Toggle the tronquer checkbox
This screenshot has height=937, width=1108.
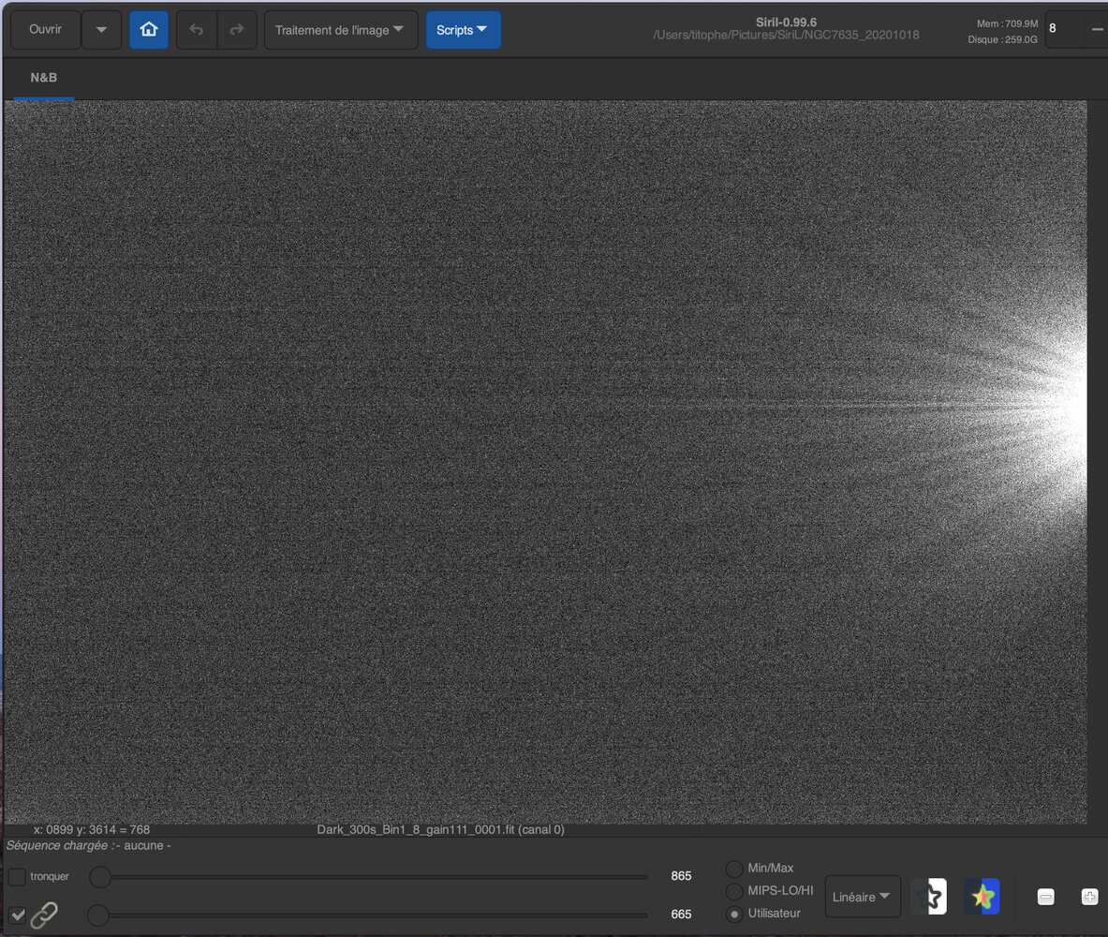click(x=16, y=876)
